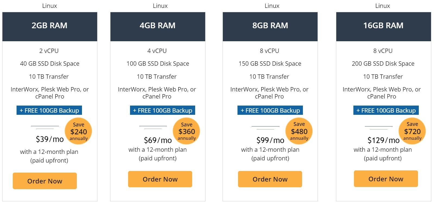Select the 2GB RAM plan header
This screenshot has height=203, width=434.
(x=50, y=27)
